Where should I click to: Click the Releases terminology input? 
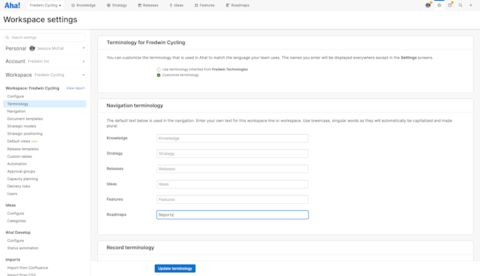(232, 169)
